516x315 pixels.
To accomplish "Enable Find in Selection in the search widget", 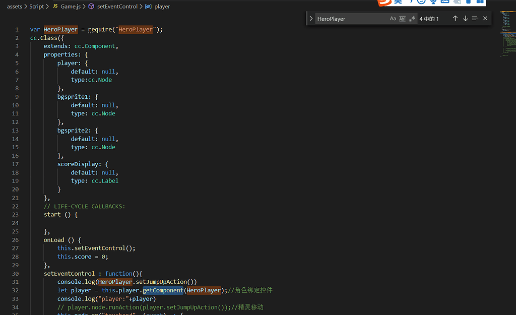I will (474, 18).
